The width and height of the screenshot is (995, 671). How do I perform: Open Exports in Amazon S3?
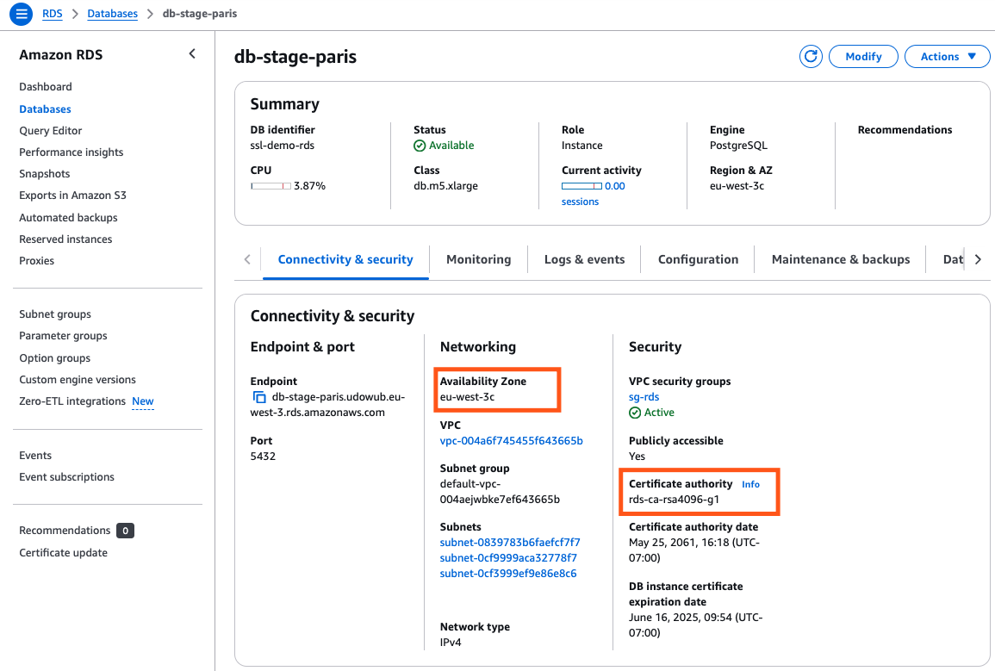[x=72, y=196]
